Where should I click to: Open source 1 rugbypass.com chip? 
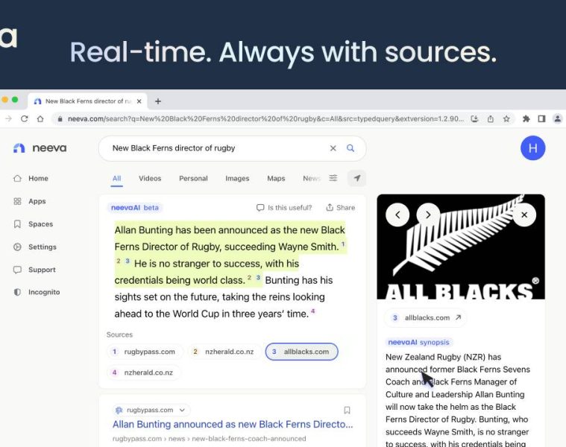(x=145, y=352)
